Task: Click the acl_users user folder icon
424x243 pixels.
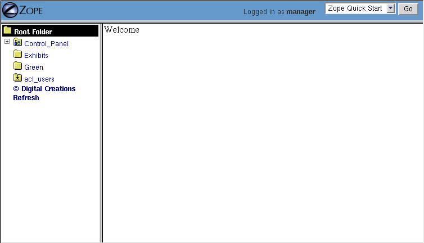Action: pos(17,78)
